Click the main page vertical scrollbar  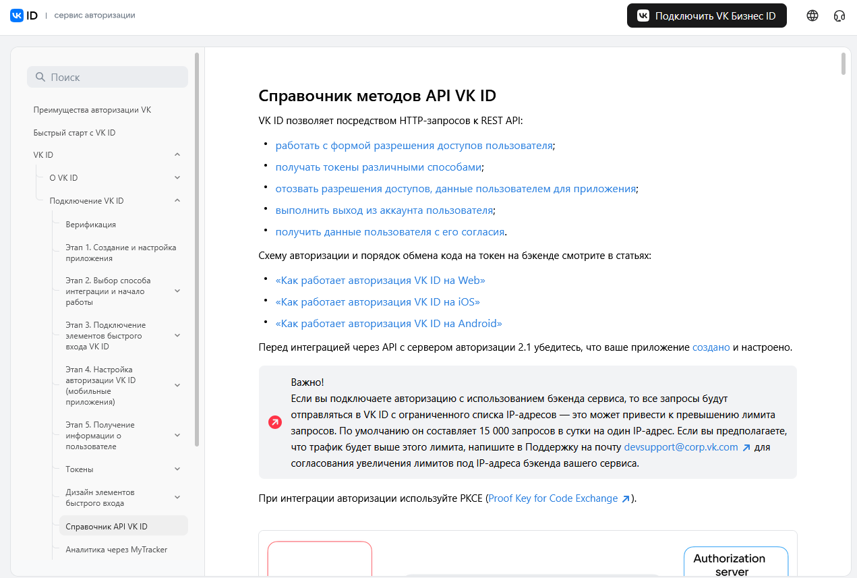click(x=844, y=63)
